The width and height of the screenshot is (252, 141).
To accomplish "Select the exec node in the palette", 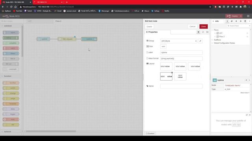I will [11, 119].
